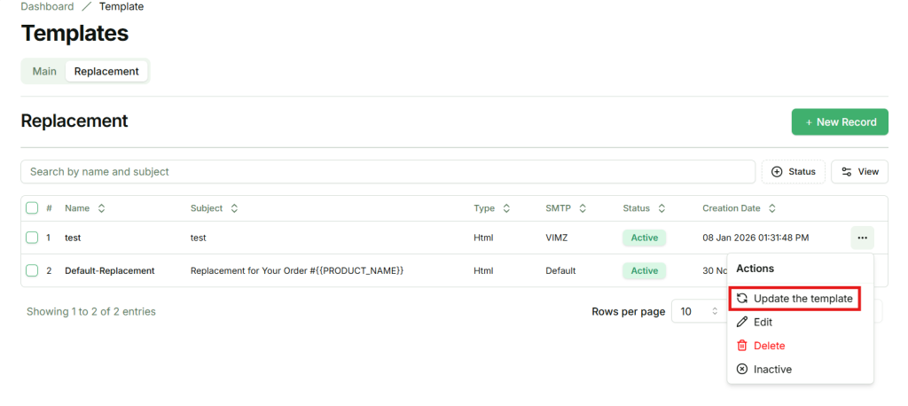
Task: Toggle the select-all checkbox in table header
Action: pyautogui.click(x=32, y=208)
